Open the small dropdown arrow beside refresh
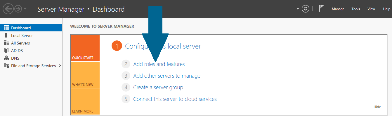Viewport: 392px width, 116px height. coord(298,9)
